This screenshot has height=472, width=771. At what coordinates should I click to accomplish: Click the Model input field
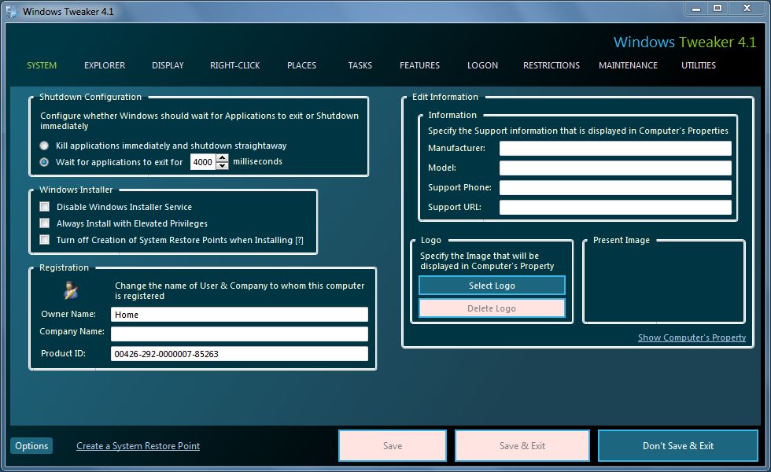[615, 168]
